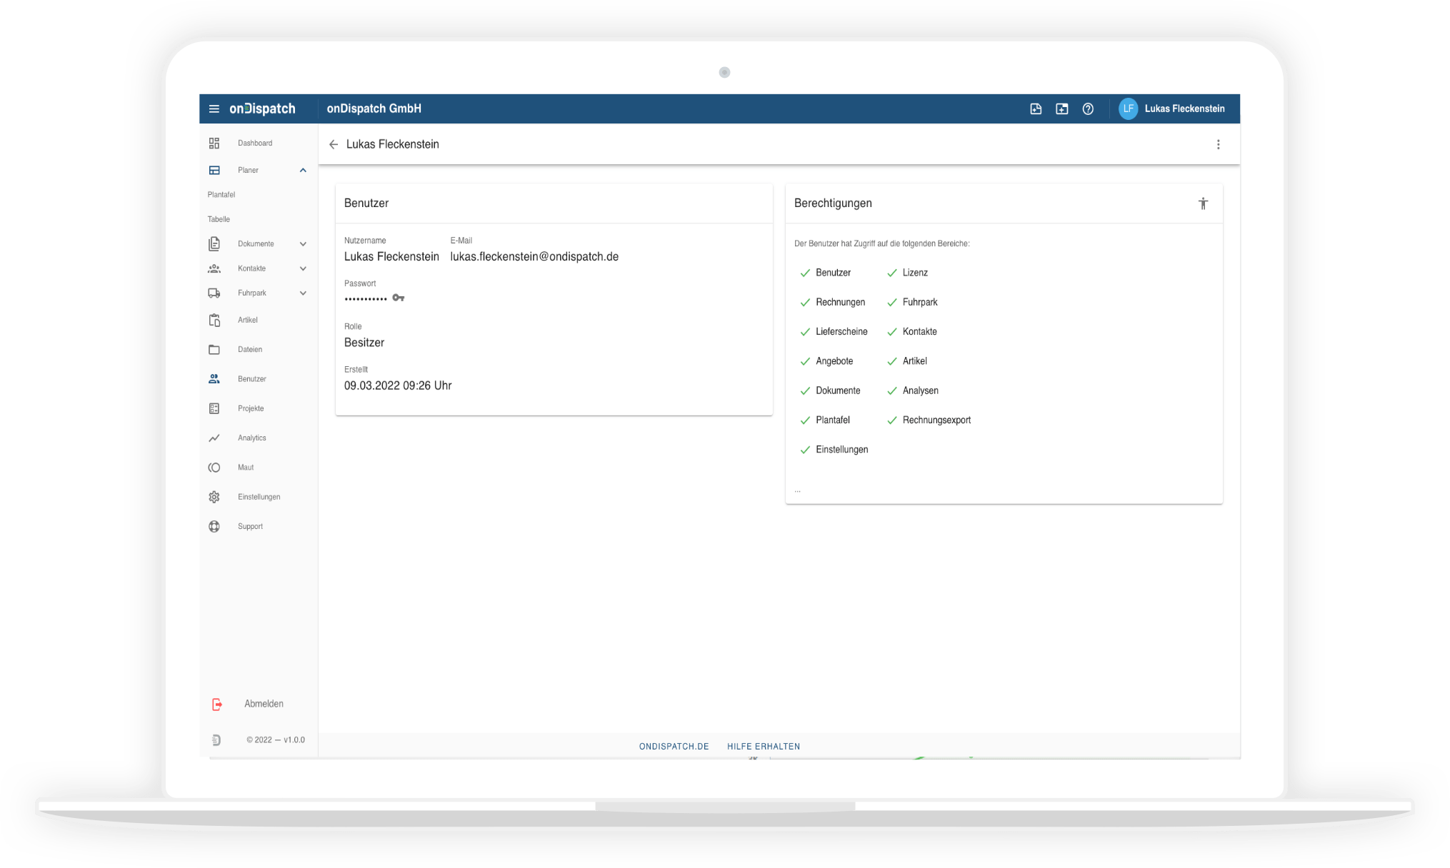The height and width of the screenshot is (868, 1450).
Task: Click the onDispatch logo
Action: coord(262,108)
